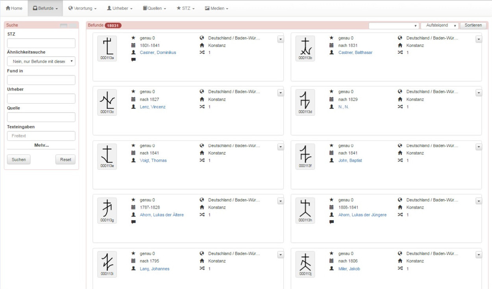Screen dimensions: 492x289
Task: Open the Ähnlichkeitssuche dropdown
Action: point(41,61)
